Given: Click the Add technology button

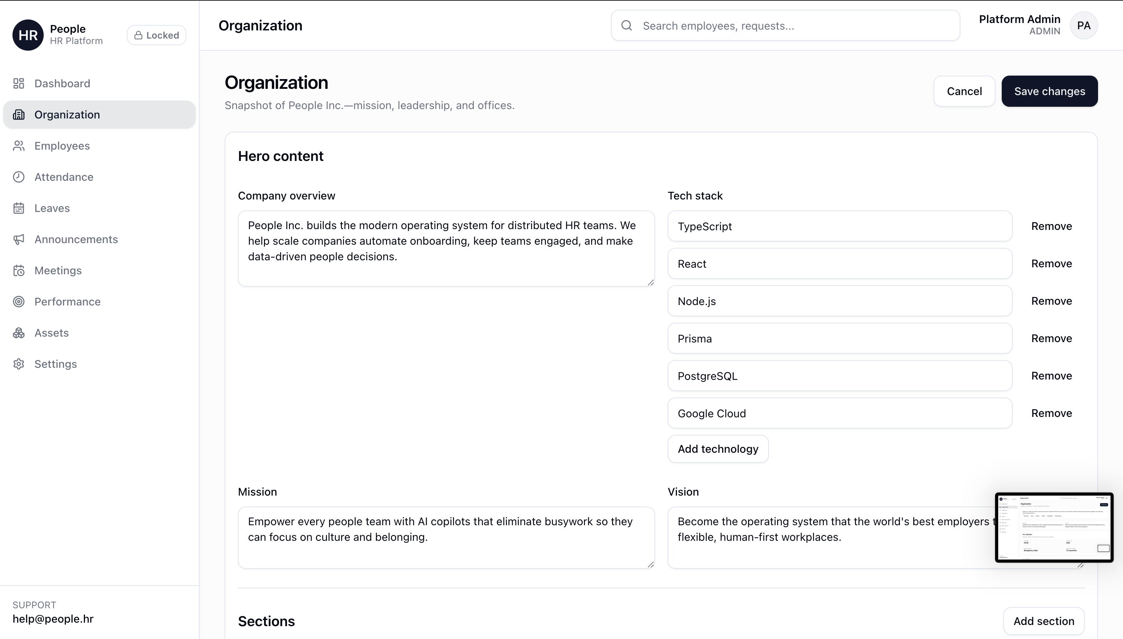Looking at the screenshot, I should tap(717, 449).
